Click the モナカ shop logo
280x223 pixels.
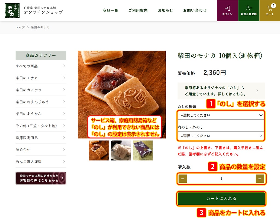coord(12,11)
